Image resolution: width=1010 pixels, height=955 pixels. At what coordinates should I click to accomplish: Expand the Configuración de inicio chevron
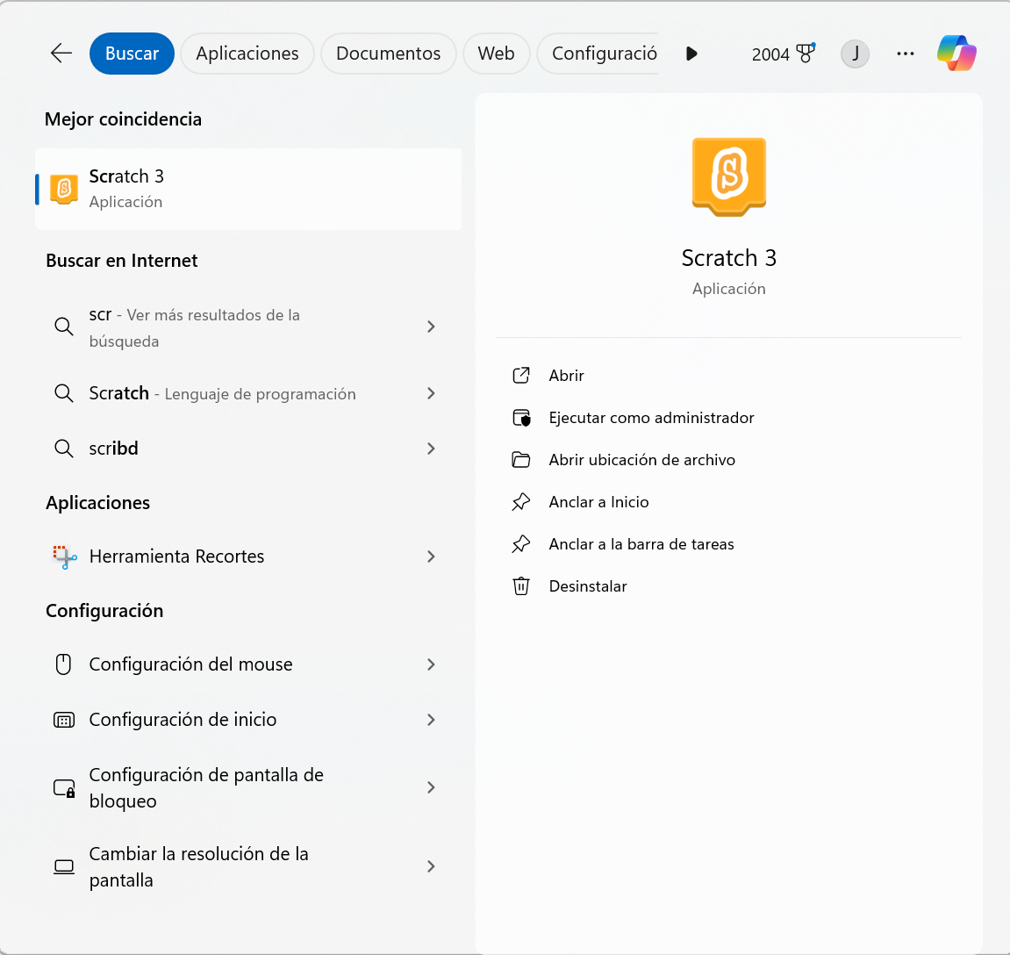(x=431, y=720)
